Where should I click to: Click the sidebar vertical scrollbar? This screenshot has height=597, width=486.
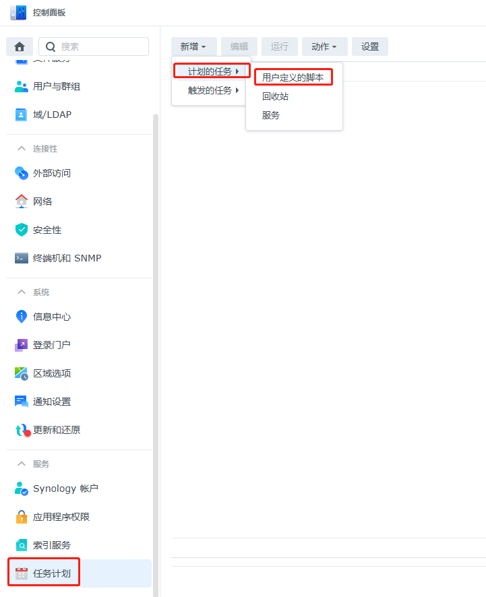(x=156, y=354)
